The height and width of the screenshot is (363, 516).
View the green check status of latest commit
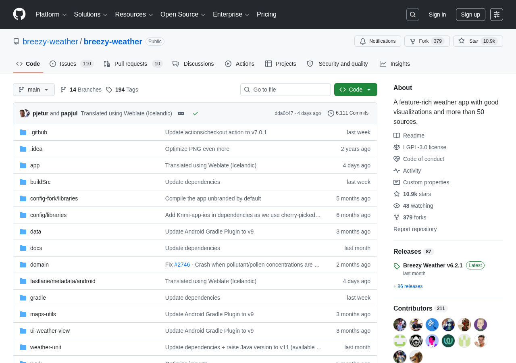click(x=196, y=113)
